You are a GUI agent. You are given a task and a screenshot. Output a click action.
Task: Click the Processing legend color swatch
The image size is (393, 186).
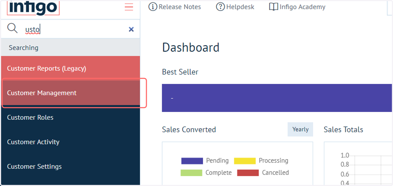coord(245,161)
